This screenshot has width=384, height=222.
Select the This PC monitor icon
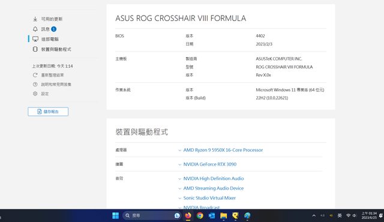tap(35, 39)
